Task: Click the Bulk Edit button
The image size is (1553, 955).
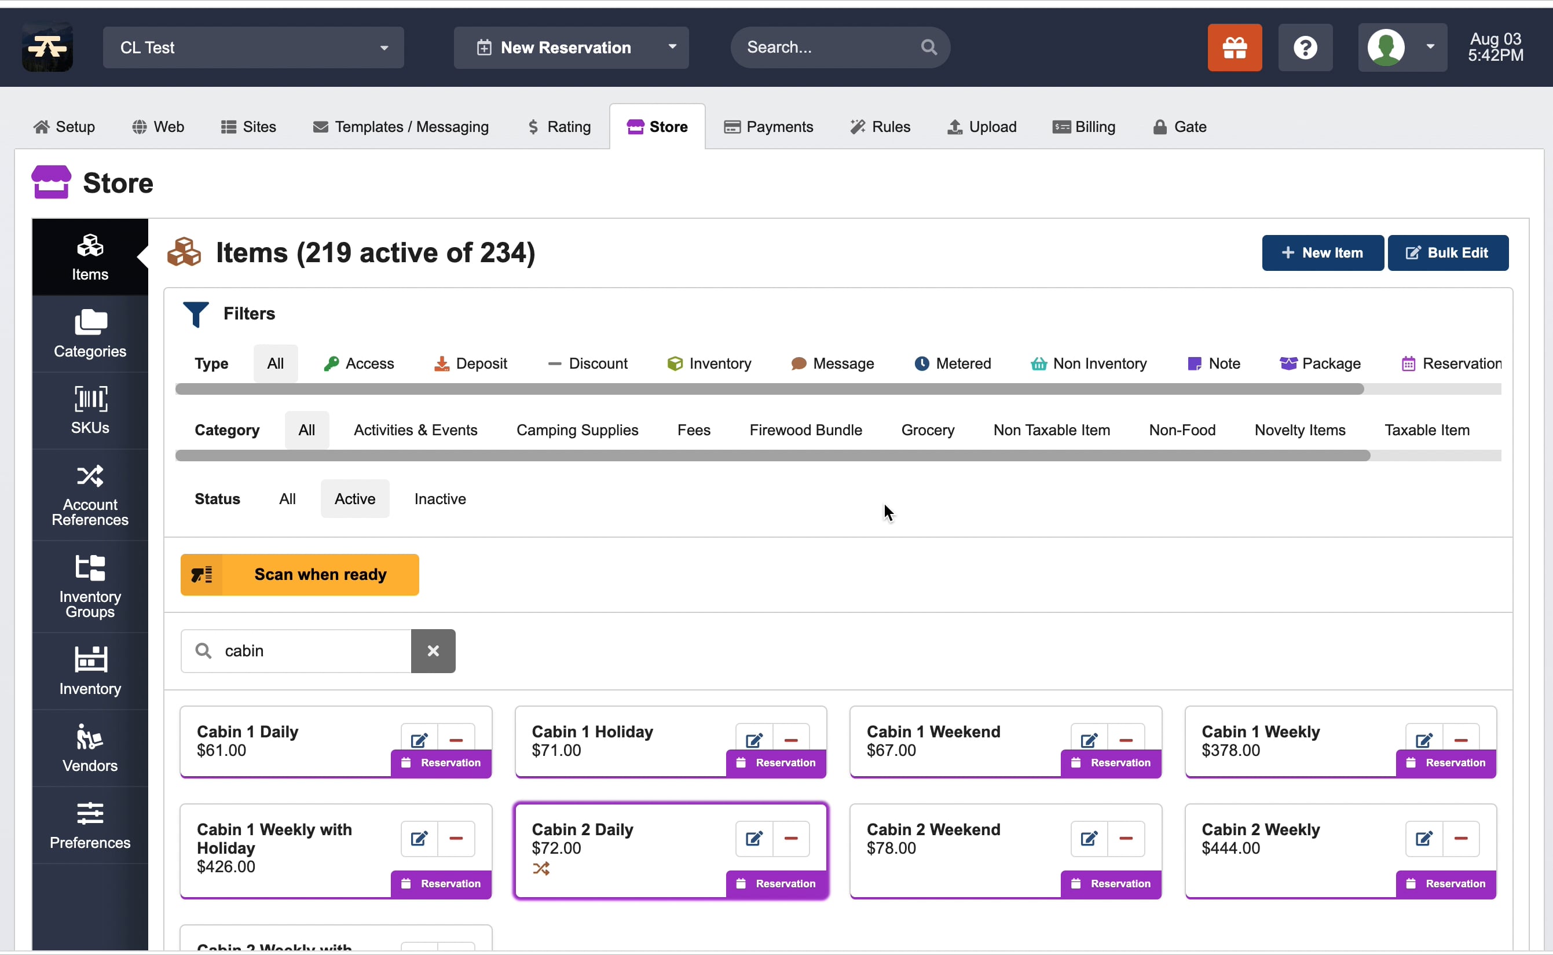Action: 1448,253
